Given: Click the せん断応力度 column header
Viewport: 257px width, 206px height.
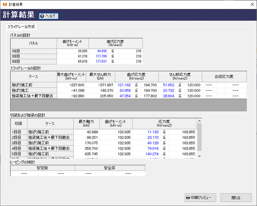Looking at the screenshot, I should [180, 77].
